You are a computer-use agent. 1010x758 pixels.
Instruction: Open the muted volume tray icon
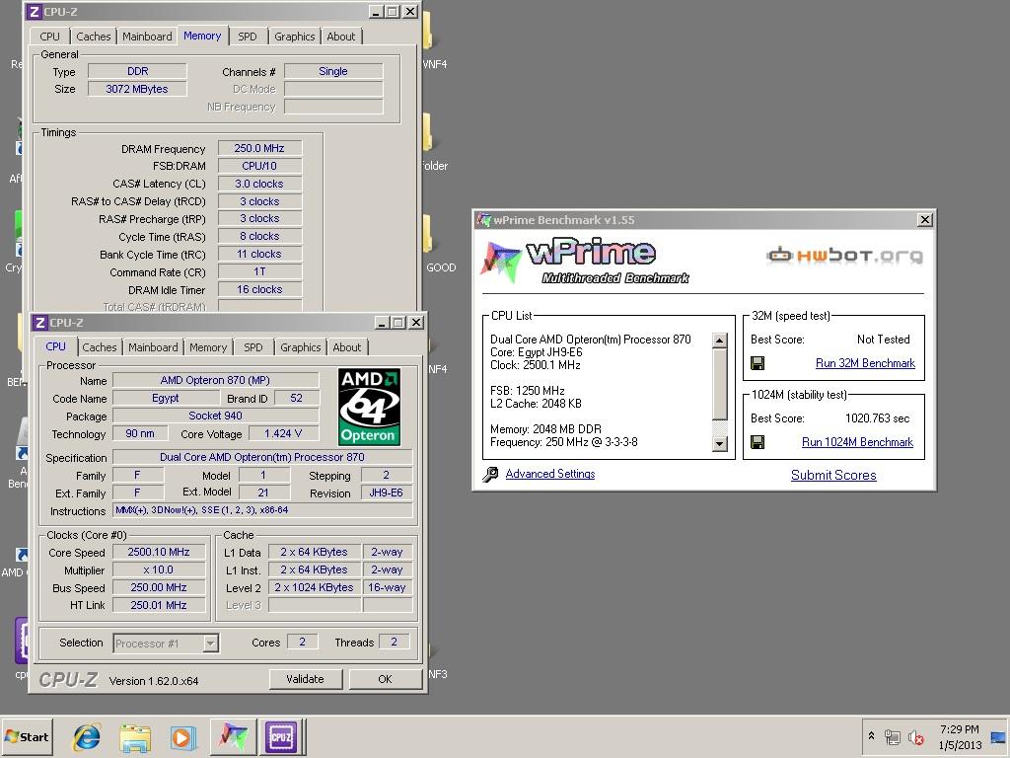tap(915, 736)
